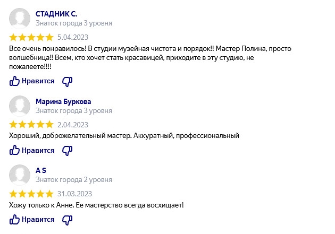Dislike the review by A S

pos(68,220)
